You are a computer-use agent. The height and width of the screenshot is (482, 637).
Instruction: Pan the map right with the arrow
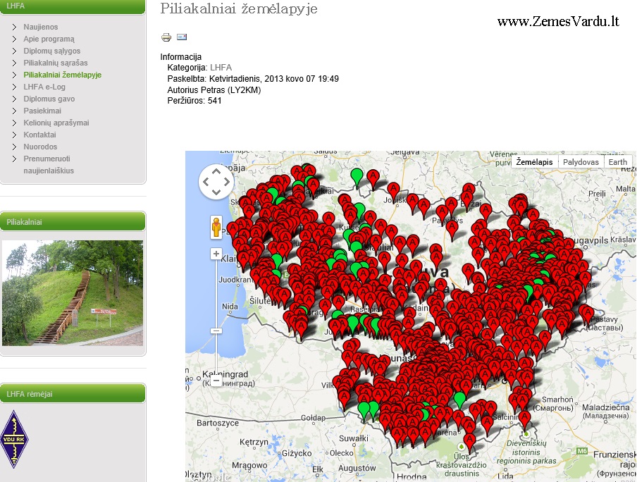pos(226,182)
